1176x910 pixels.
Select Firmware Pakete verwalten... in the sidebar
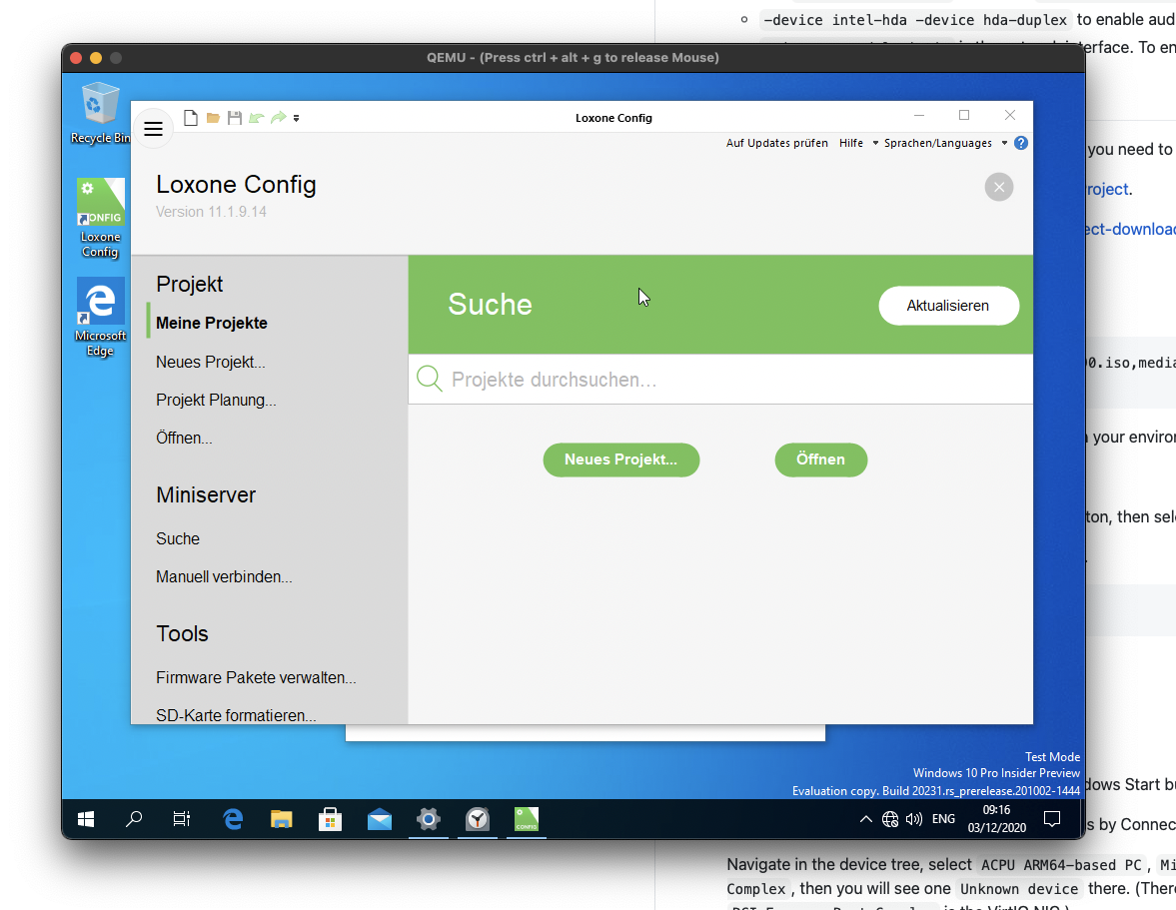coord(256,677)
